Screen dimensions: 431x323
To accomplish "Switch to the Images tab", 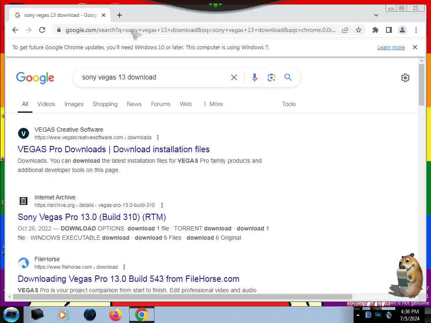I will click(x=74, y=104).
